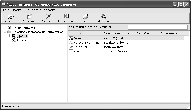Viewport: 191px width, 110px height.
Task: Open the Сервис menu
Action: click(x=37, y=10)
